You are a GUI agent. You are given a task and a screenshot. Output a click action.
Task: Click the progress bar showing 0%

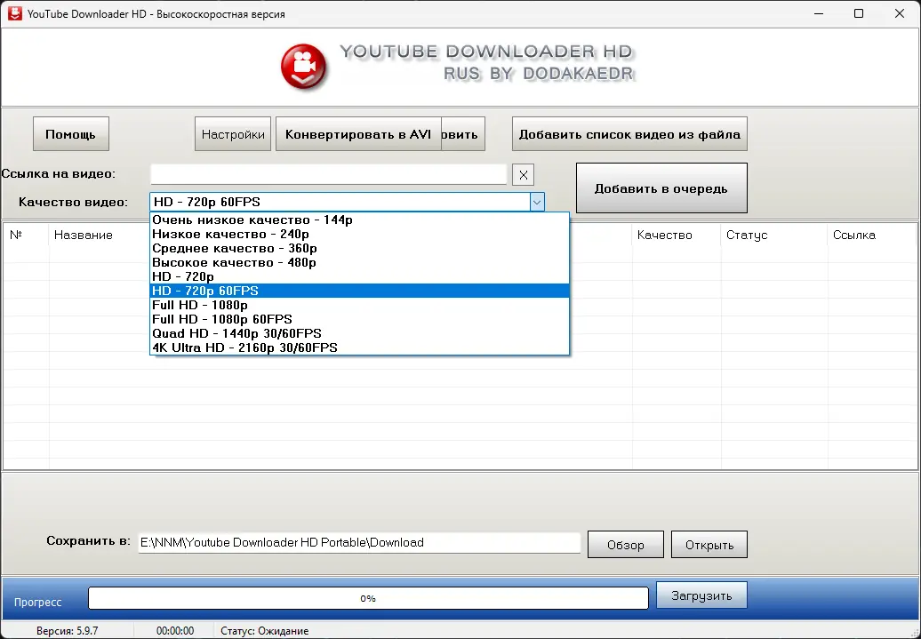(367, 598)
